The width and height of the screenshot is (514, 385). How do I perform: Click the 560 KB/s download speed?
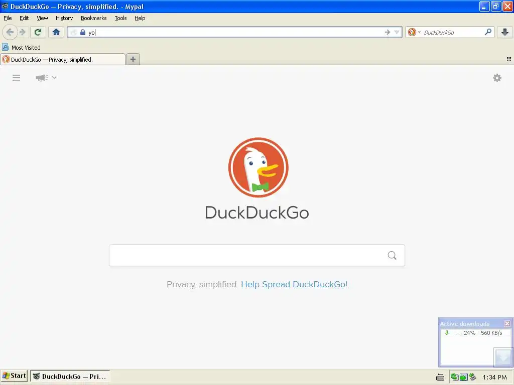coord(491,333)
